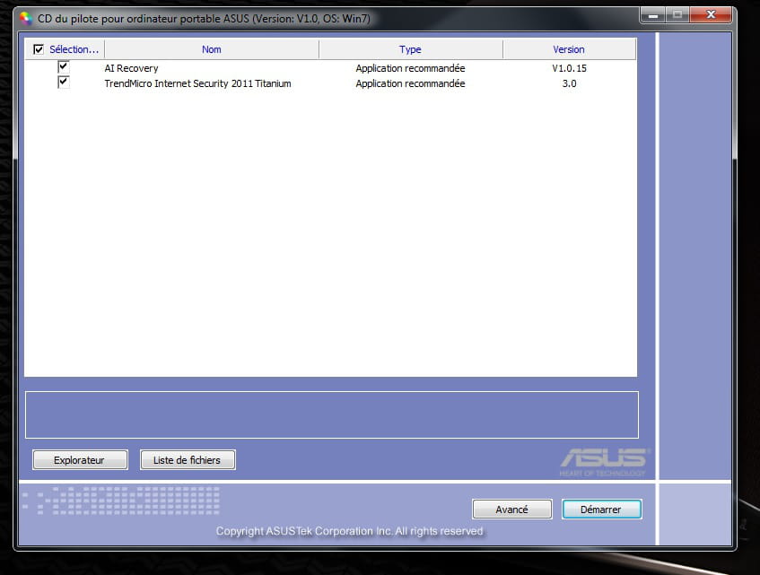Start installation with the Démarrer button

point(601,510)
